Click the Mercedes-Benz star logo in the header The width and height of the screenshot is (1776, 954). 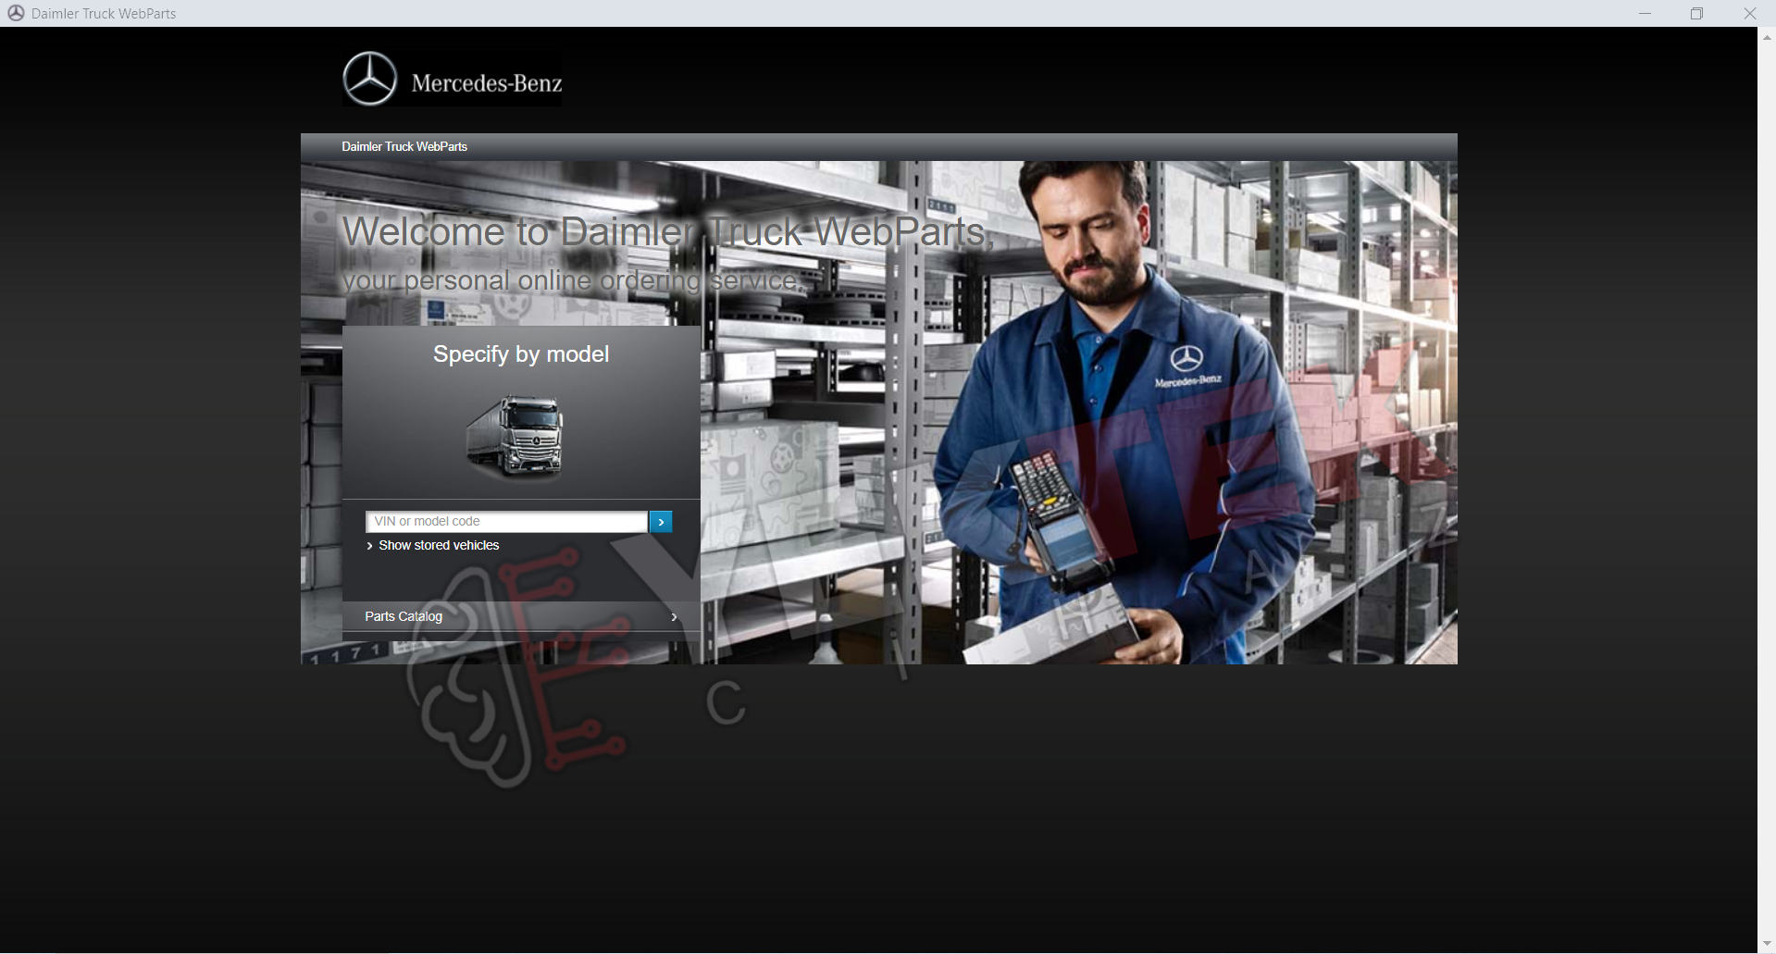(x=370, y=79)
